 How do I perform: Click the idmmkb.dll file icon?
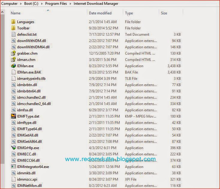(x=13, y=173)
